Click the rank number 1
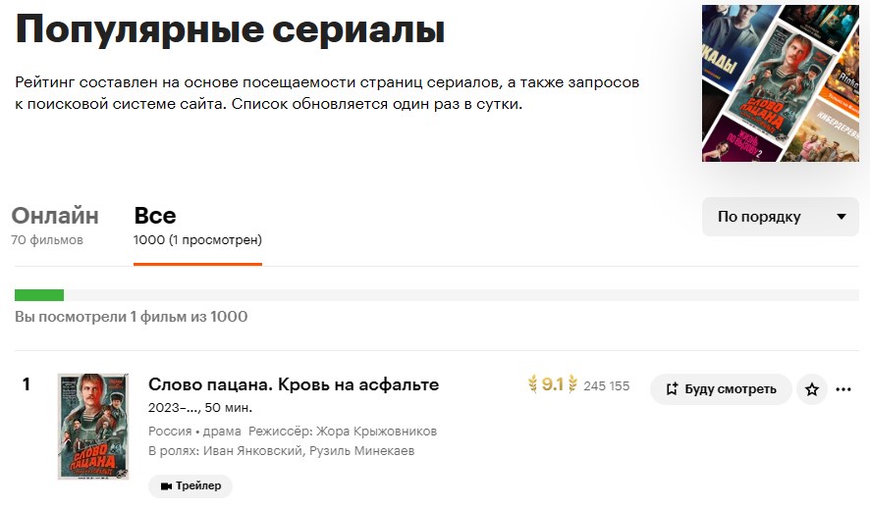This screenshot has width=870, height=509. tap(27, 384)
